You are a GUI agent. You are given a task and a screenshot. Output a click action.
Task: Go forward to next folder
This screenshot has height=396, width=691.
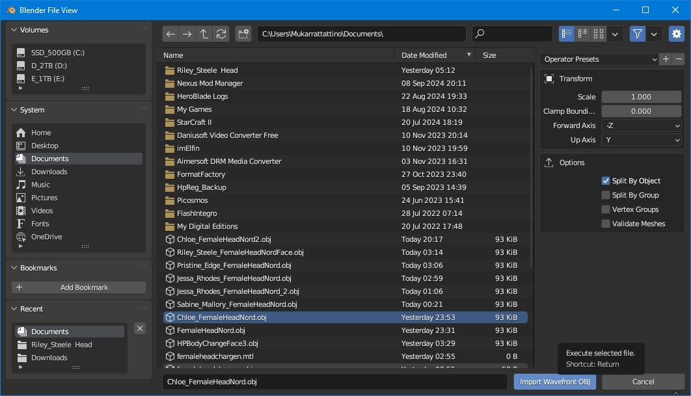(187, 34)
